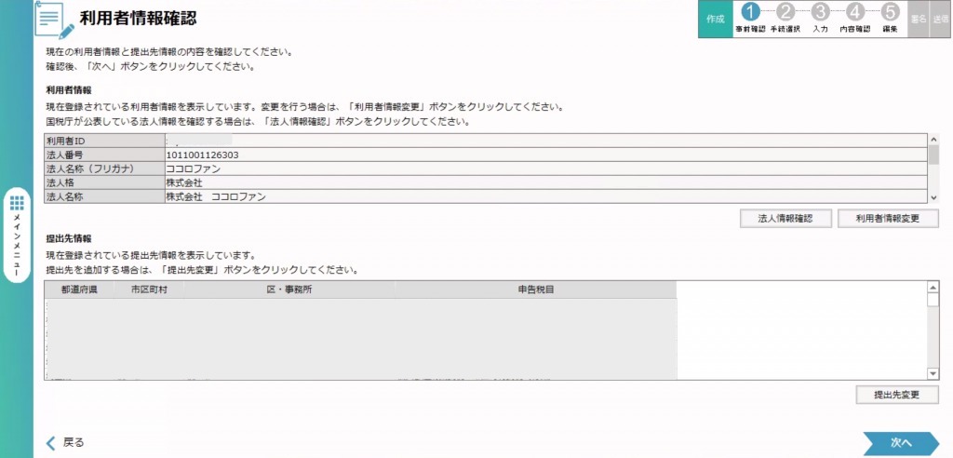
Task: Click the 申告税目 column header
Action: (536, 290)
